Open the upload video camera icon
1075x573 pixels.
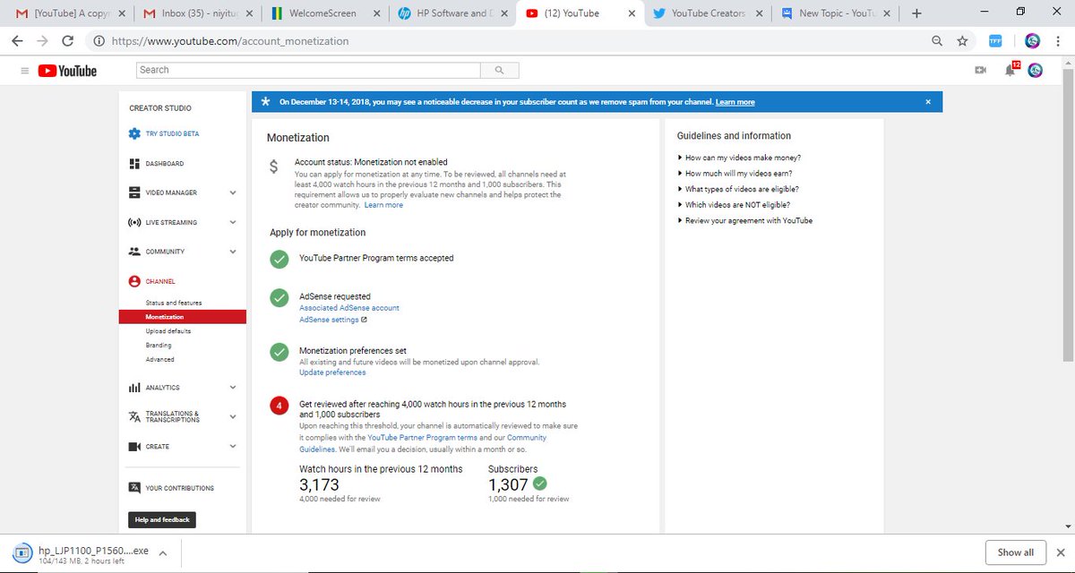coord(980,71)
